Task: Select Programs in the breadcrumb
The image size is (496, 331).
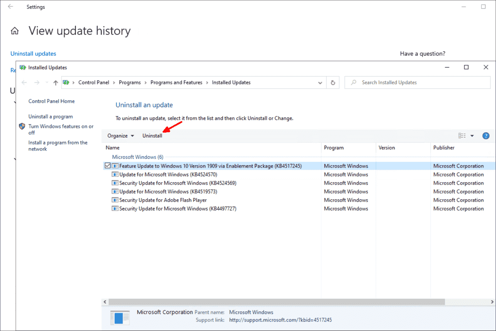Action: (x=130, y=82)
